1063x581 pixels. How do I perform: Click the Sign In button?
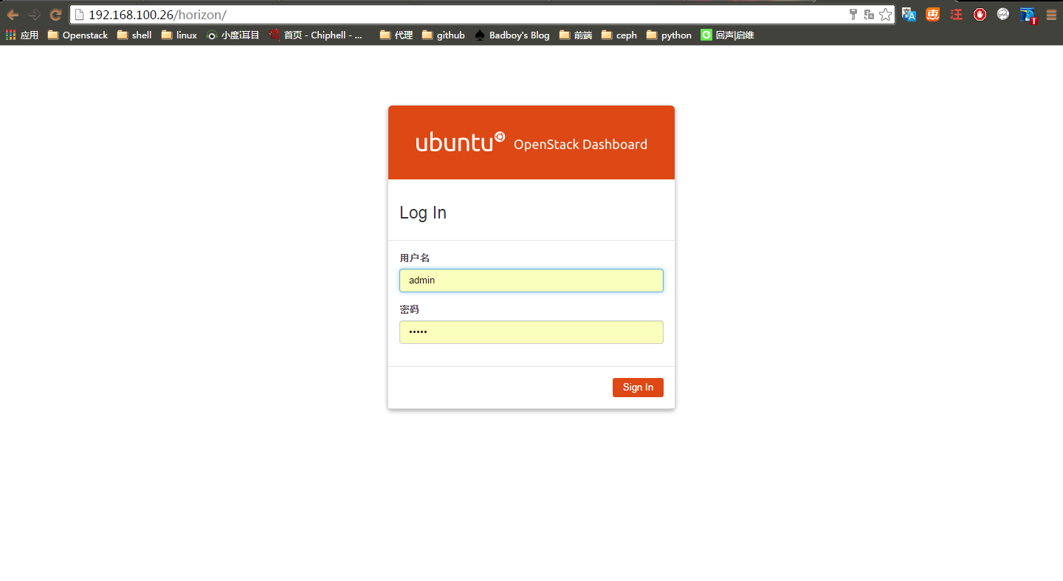coord(638,388)
